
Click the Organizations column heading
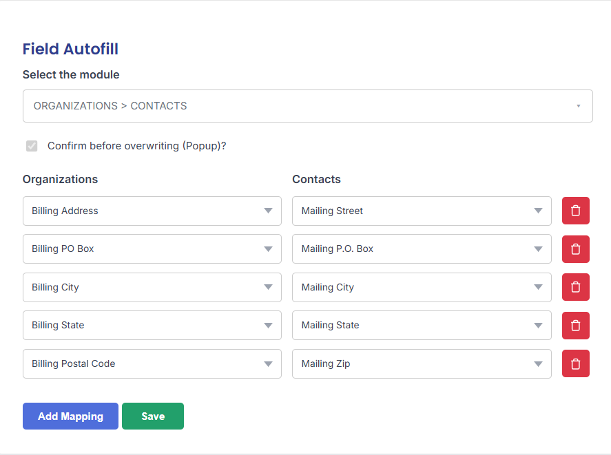[x=60, y=179]
